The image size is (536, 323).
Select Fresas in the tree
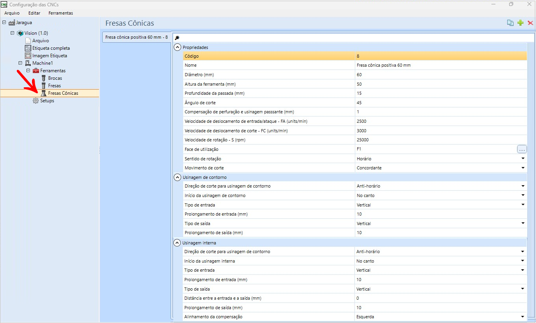(54, 86)
